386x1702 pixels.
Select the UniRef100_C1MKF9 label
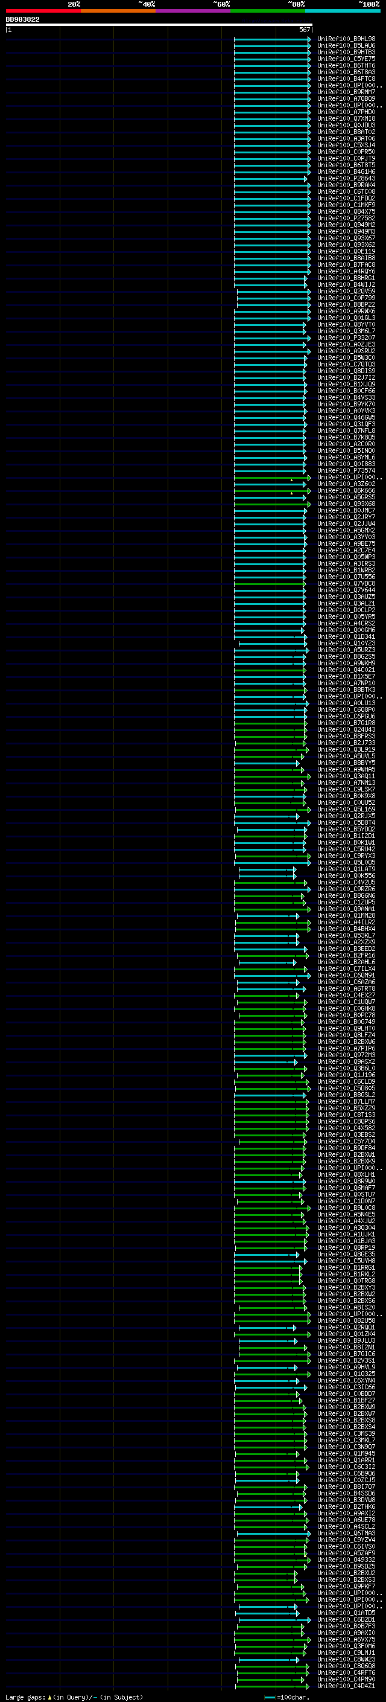[x=346, y=205]
